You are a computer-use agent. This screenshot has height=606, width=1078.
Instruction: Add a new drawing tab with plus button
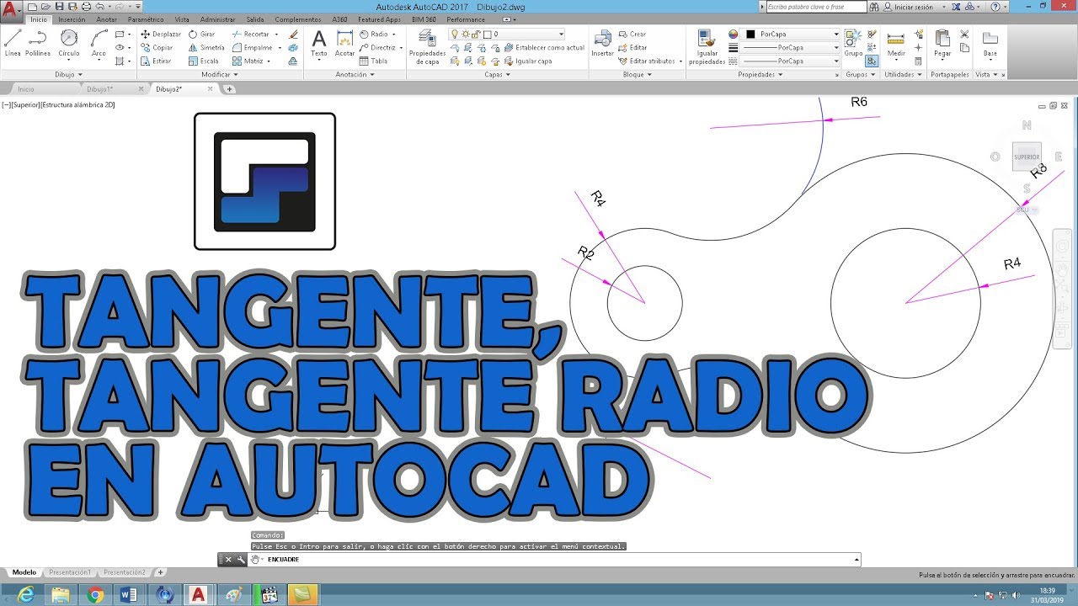[x=229, y=88]
